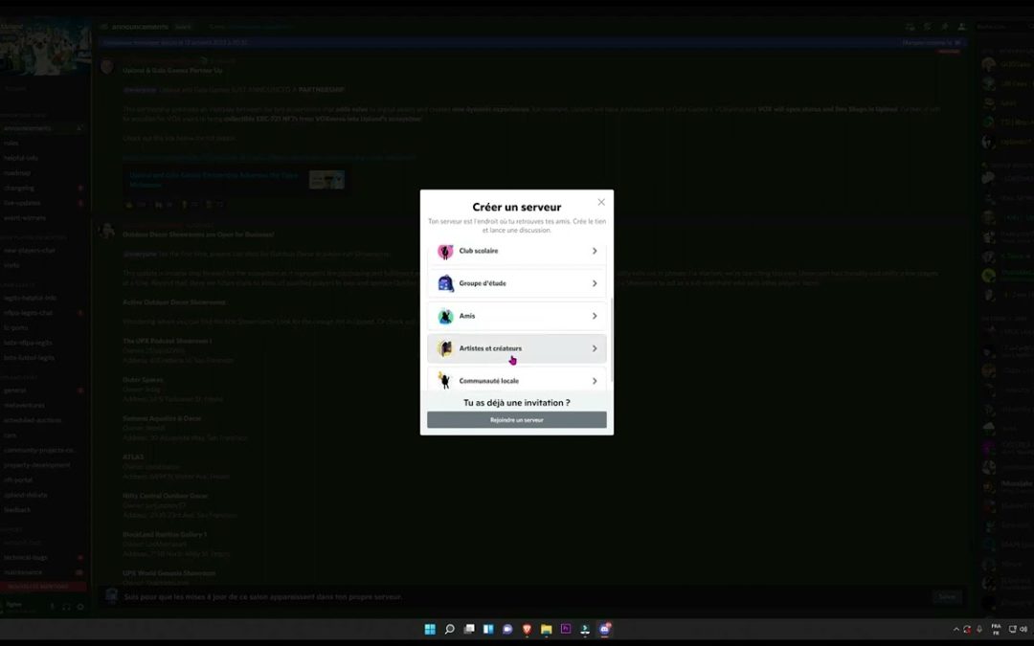The width and height of the screenshot is (1034, 646).
Task: Open Adobe Premiere Pro from the taskbar
Action: pos(565,629)
